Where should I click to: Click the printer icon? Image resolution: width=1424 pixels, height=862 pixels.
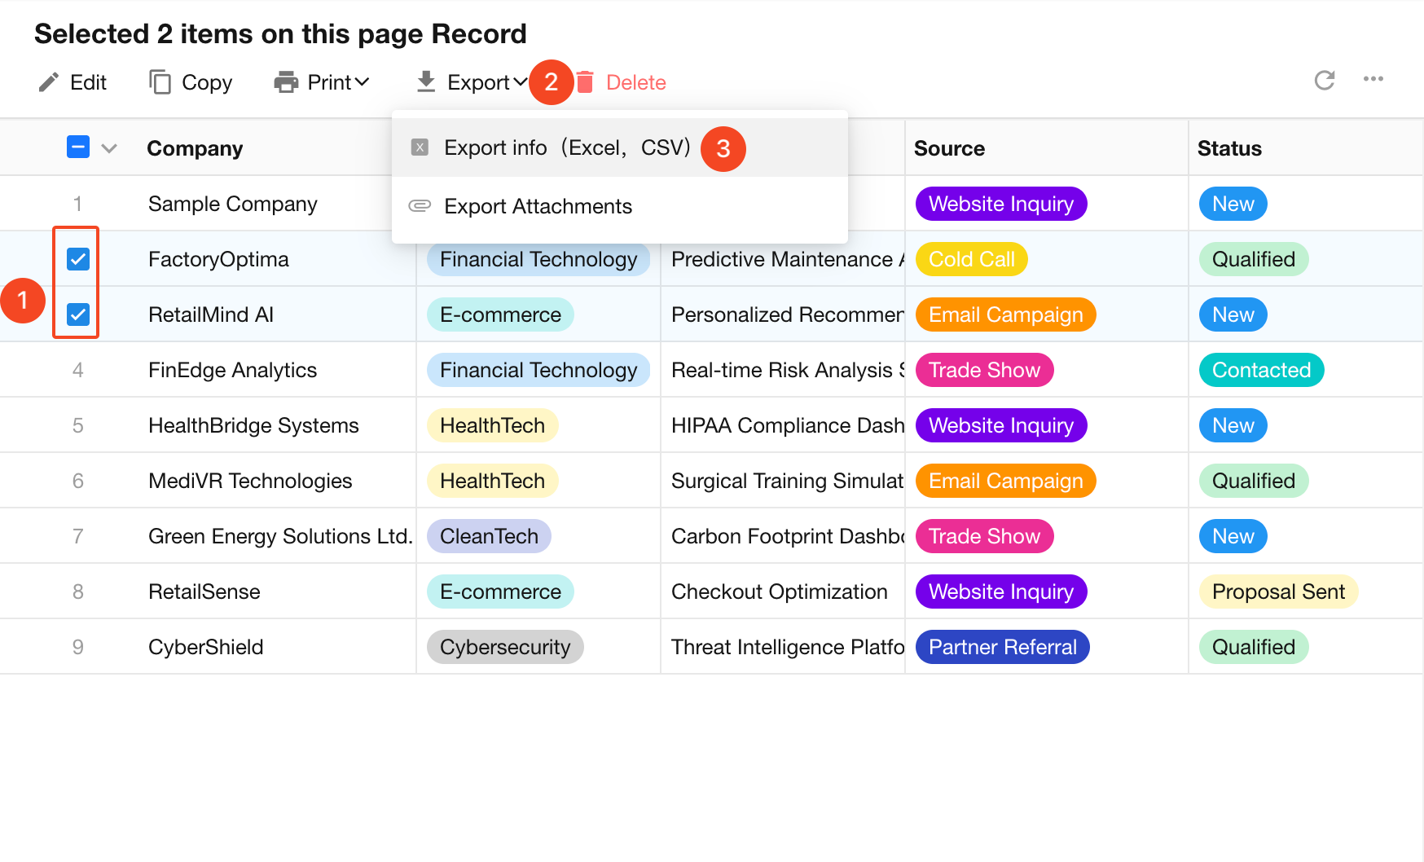coord(286,82)
